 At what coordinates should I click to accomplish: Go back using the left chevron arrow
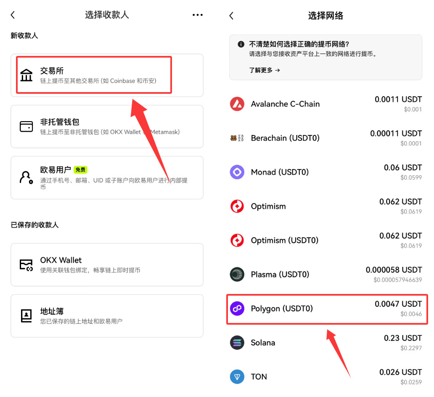click(x=13, y=15)
